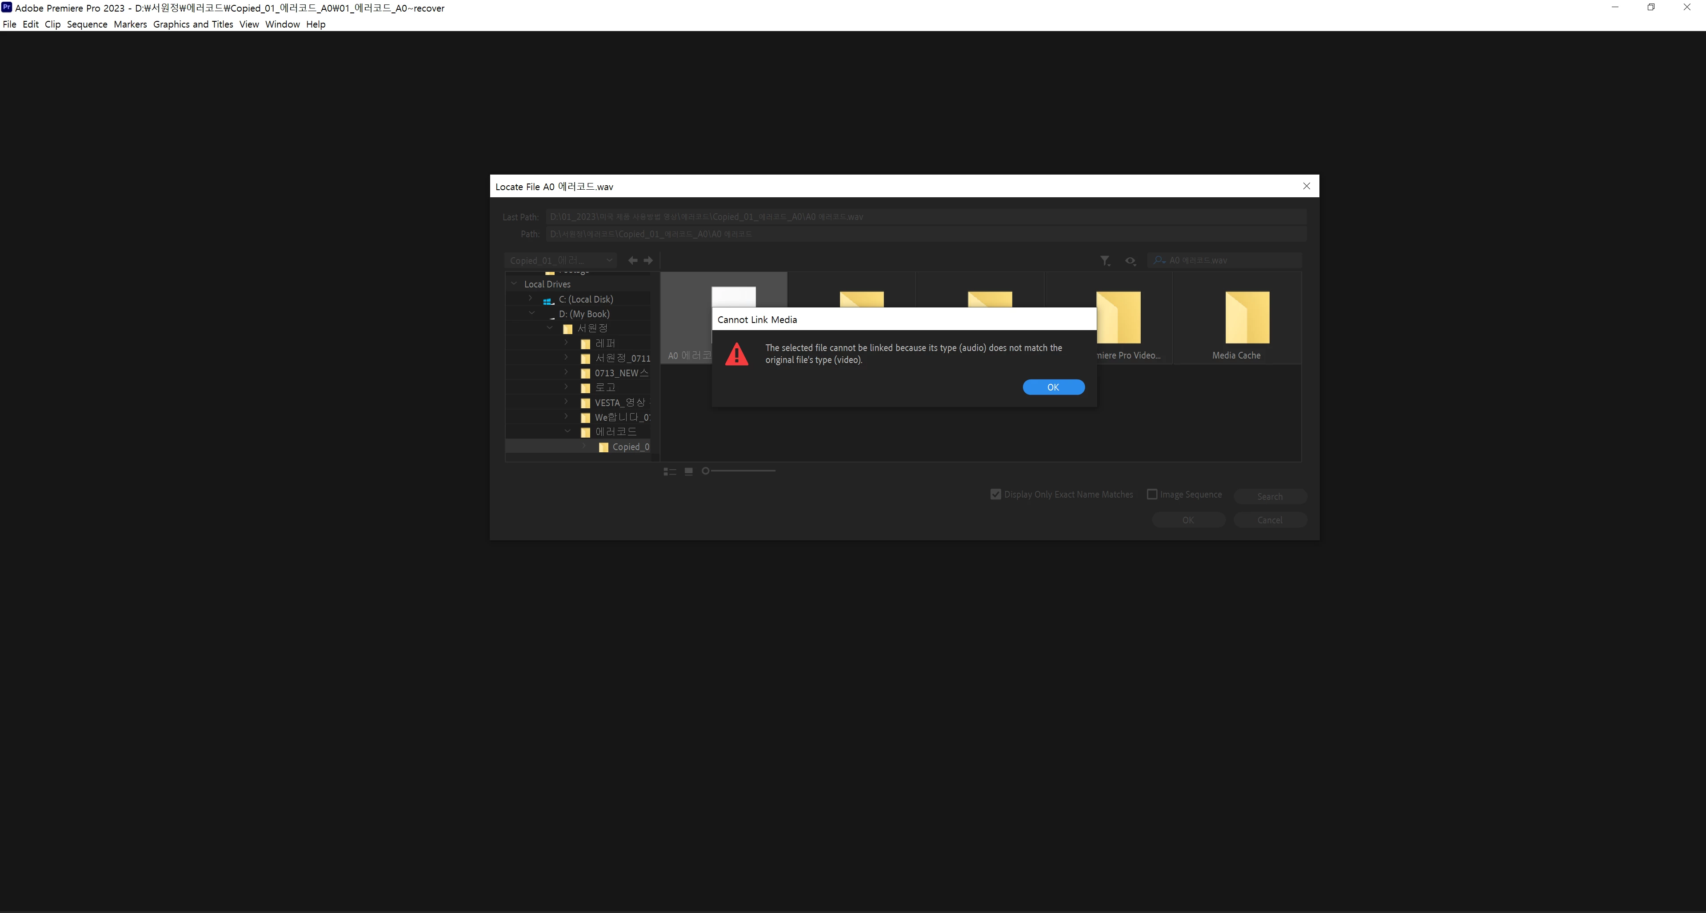
Task: Select the Media Cache folder thumbnail
Action: point(1247,318)
